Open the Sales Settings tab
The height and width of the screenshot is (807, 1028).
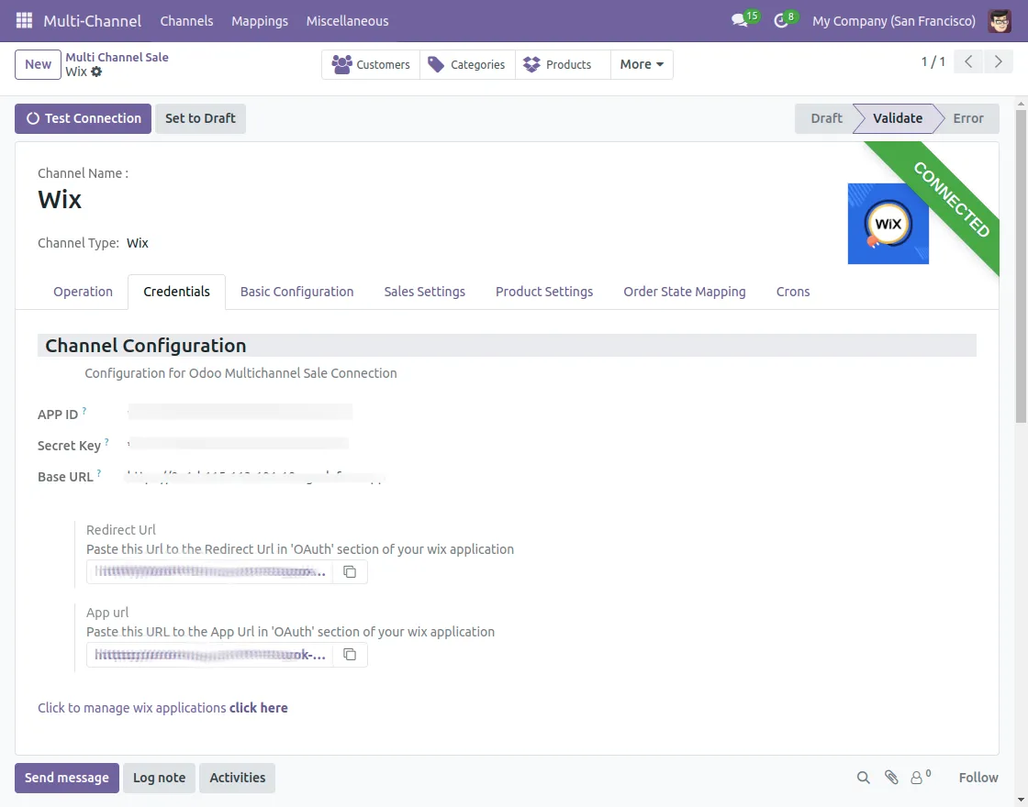pos(425,292)
